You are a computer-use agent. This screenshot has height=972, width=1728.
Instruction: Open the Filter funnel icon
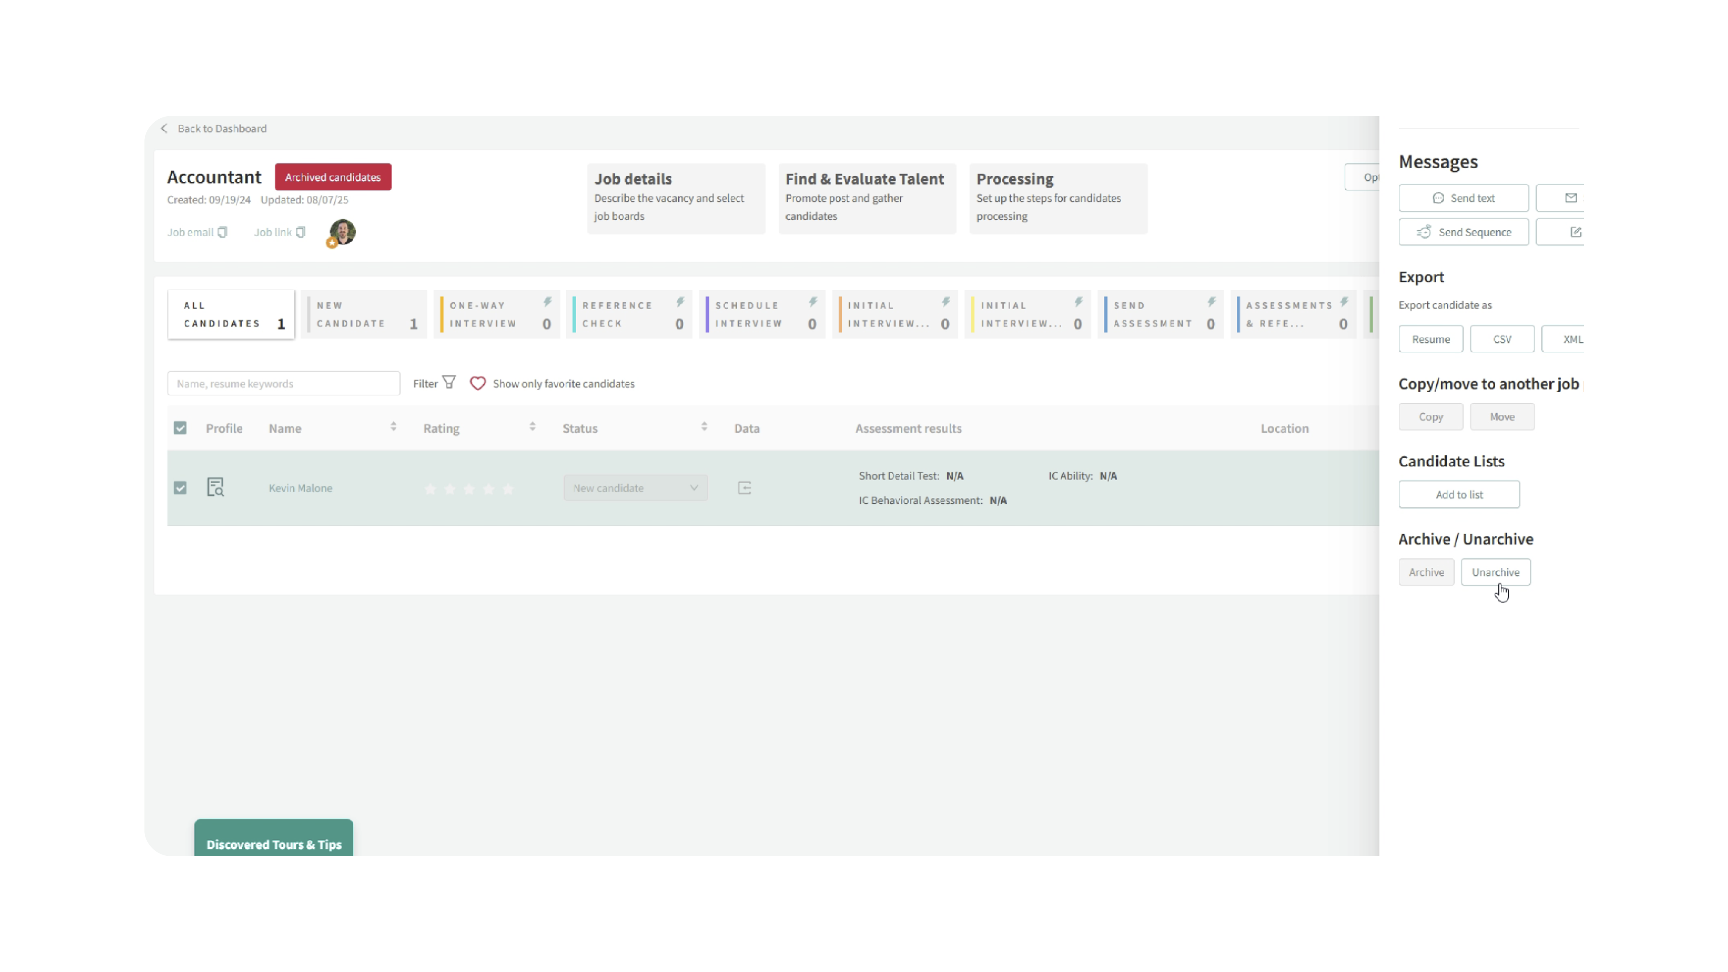[x=449, y=382]
